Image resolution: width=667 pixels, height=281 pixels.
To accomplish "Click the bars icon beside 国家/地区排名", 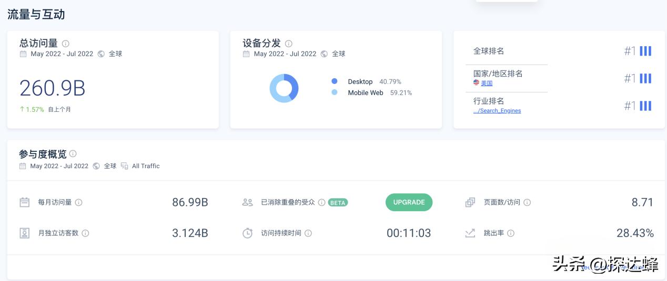I will tap(645, 78).
